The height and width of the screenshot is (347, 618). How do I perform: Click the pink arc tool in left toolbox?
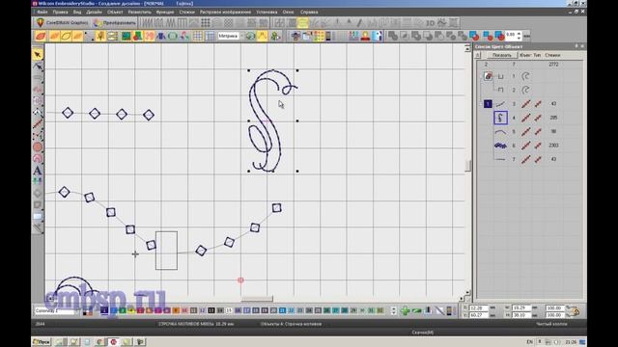[38, 158]
